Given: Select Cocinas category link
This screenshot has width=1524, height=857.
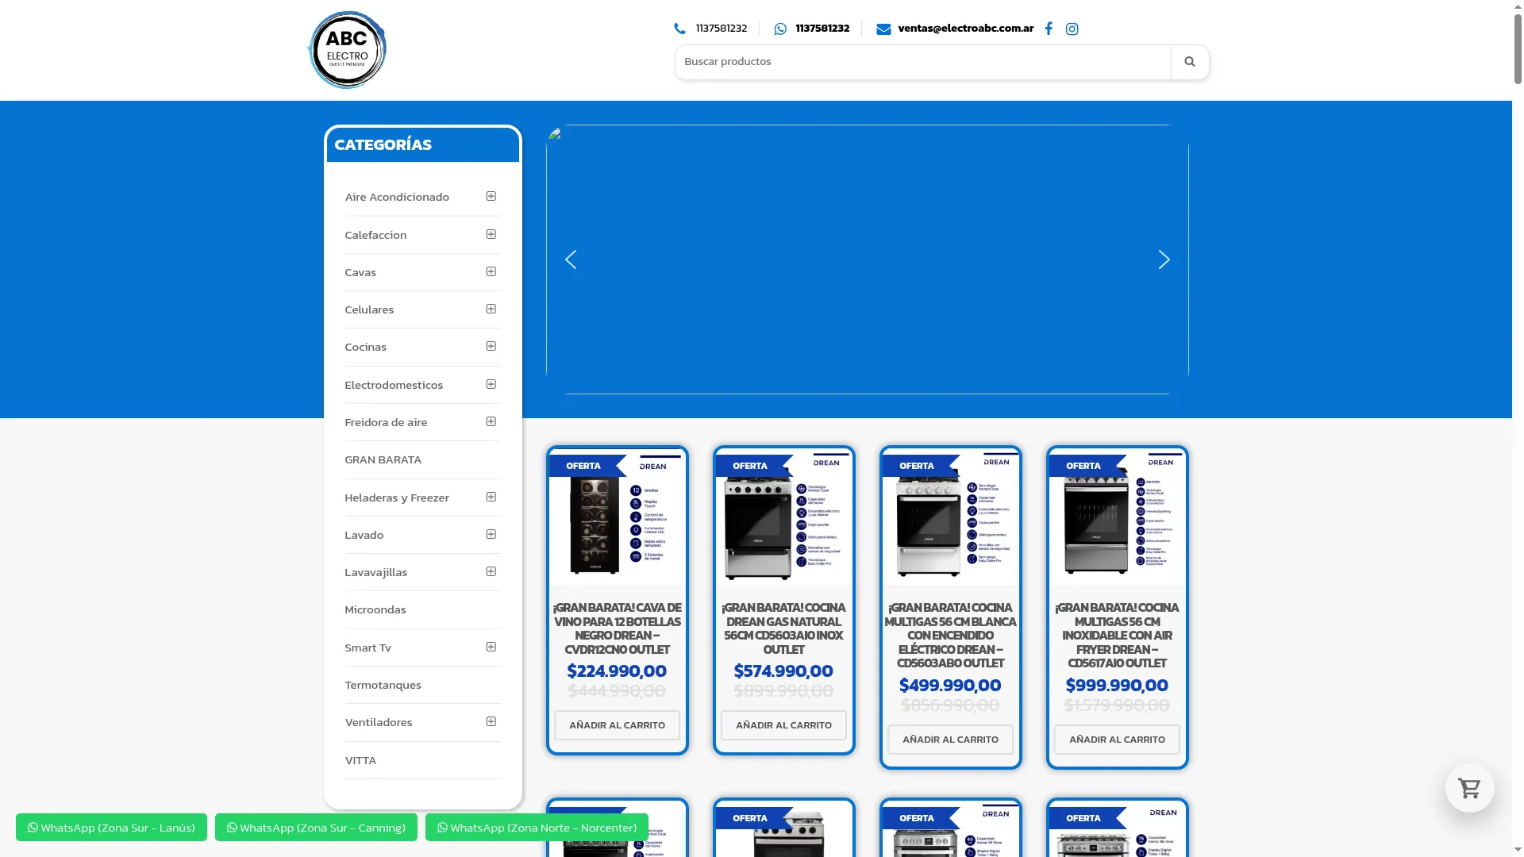Looking at the screenshot, I should pyautogui.click(x=365, y=347).
